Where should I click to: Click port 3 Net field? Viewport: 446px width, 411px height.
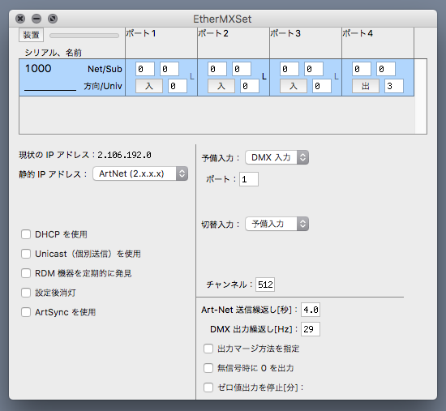click(x=289, y=69)
